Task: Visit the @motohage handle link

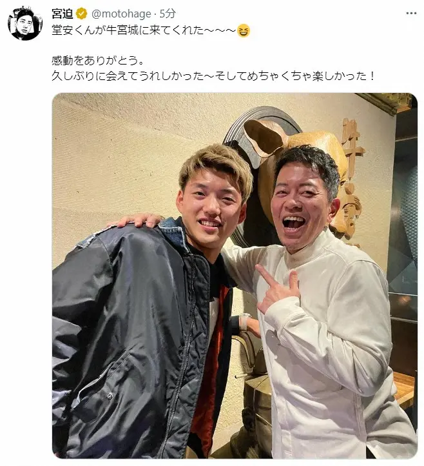Action: tap(121, 14)
